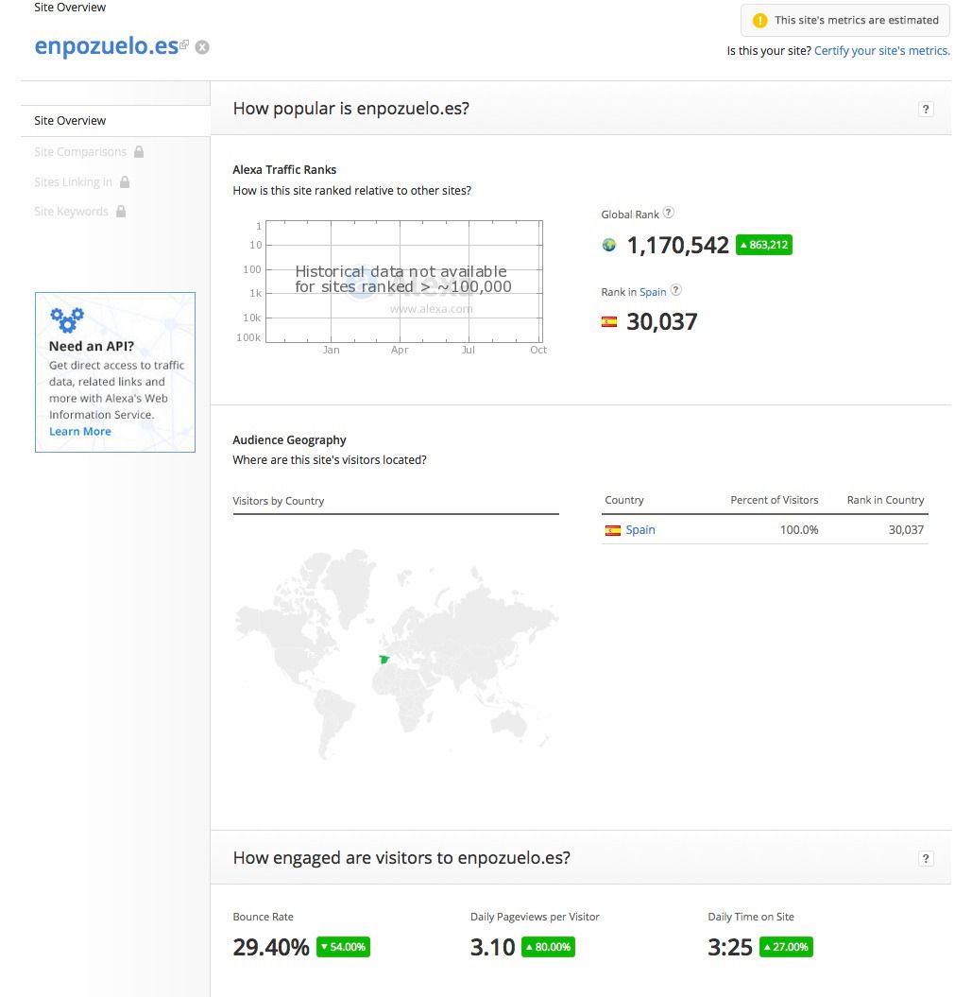Viewport: 972px width, 997px height.
Task: Click the Daily Time on Site label
Action: (751, 917)
